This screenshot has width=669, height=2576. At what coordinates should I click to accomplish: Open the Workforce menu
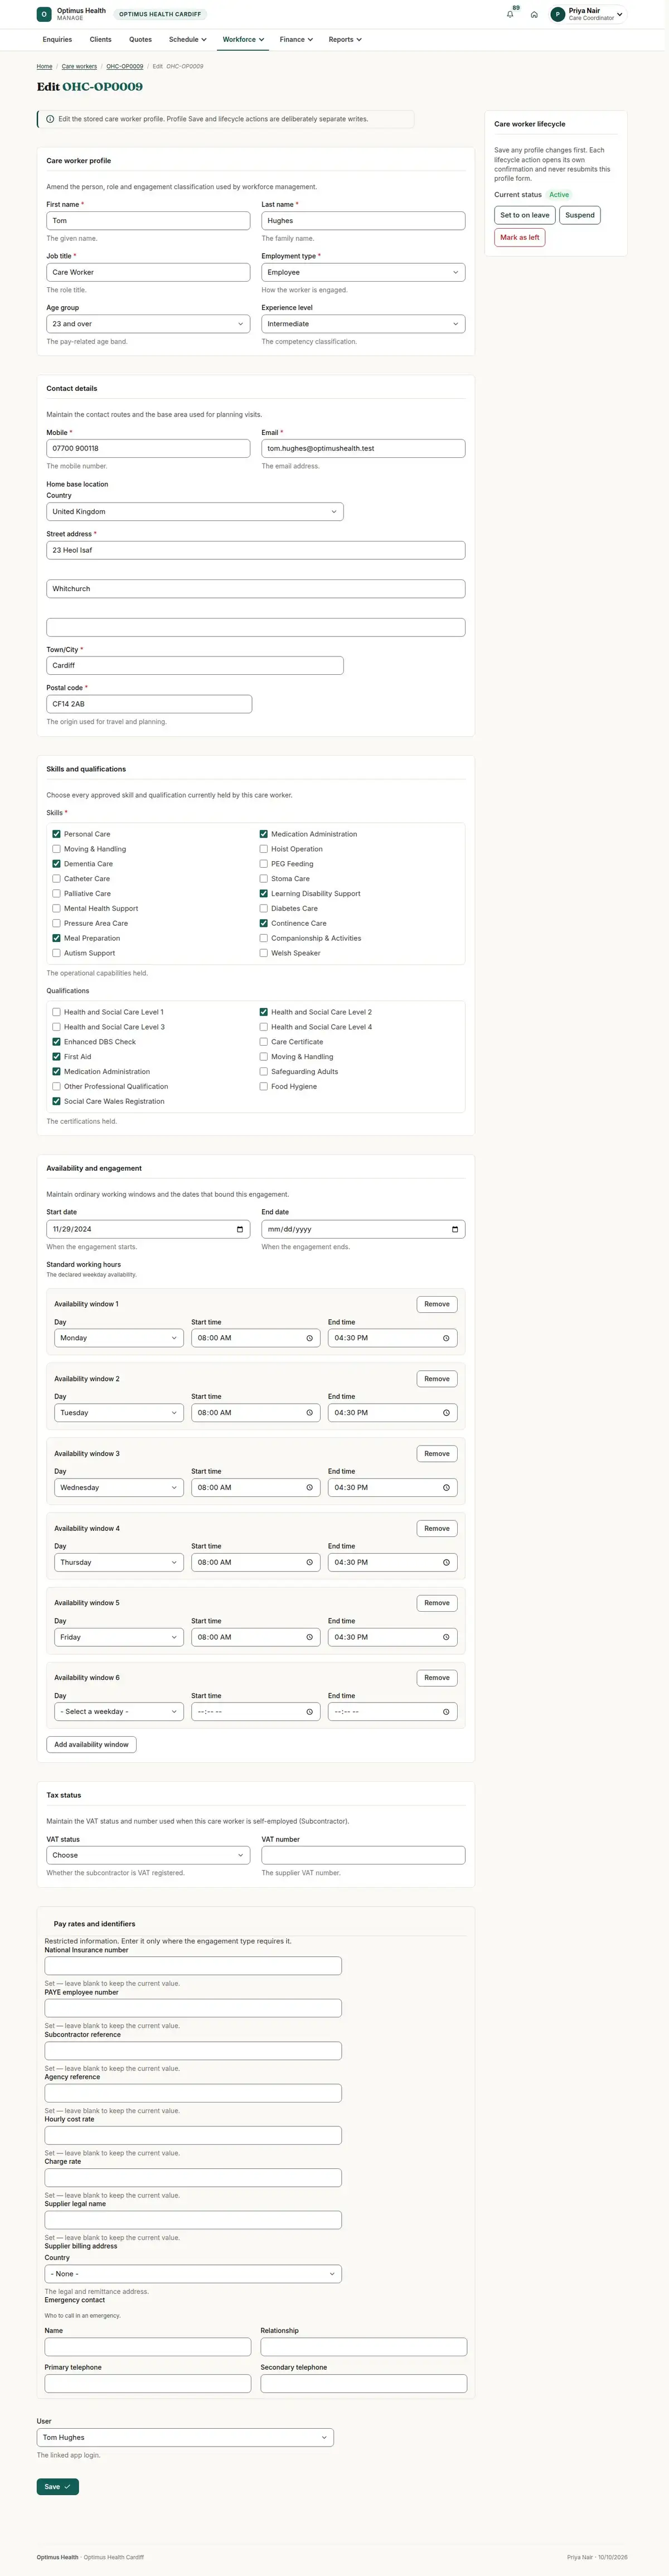point(243,40)
